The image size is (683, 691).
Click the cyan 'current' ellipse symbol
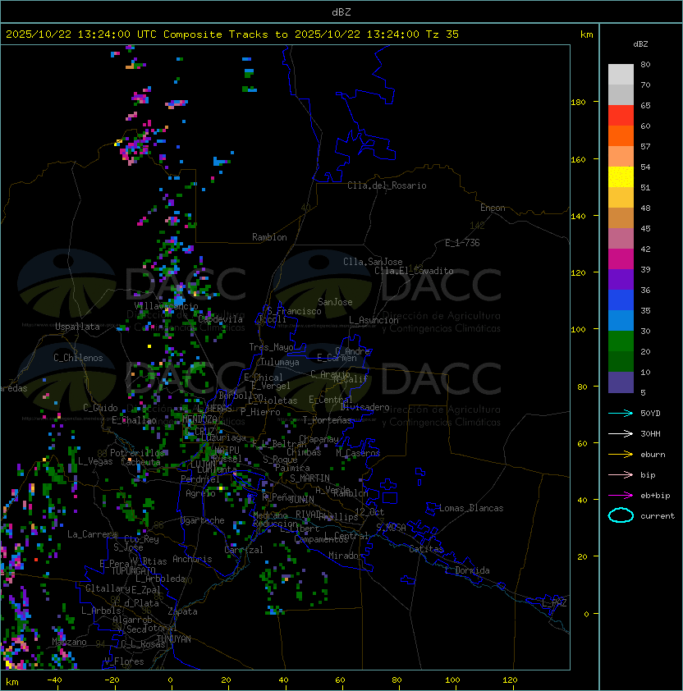point(621,515)
